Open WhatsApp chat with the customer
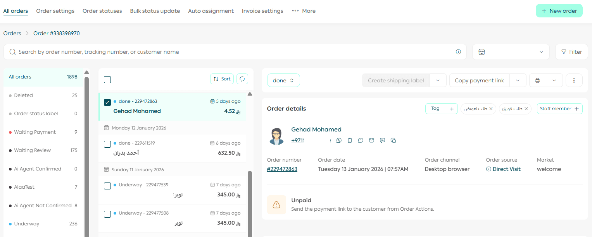 (x=339, y=140)
